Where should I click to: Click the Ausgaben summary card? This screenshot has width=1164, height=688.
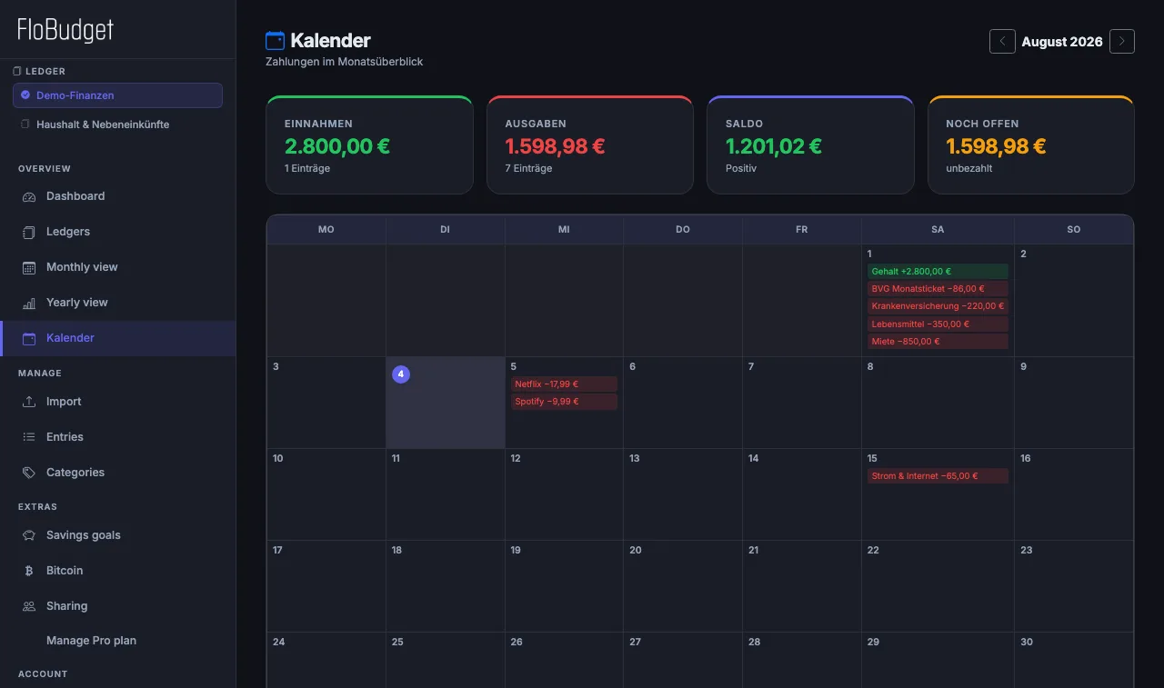590,145
